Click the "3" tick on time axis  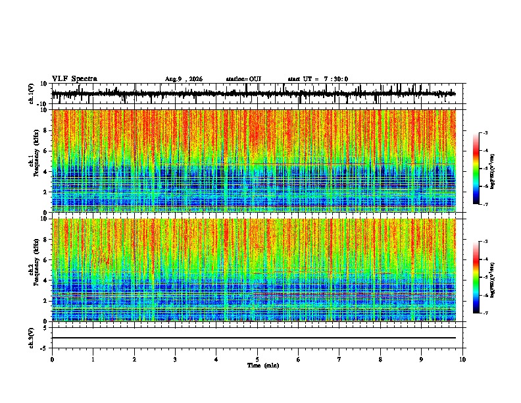tap(175, 360)
